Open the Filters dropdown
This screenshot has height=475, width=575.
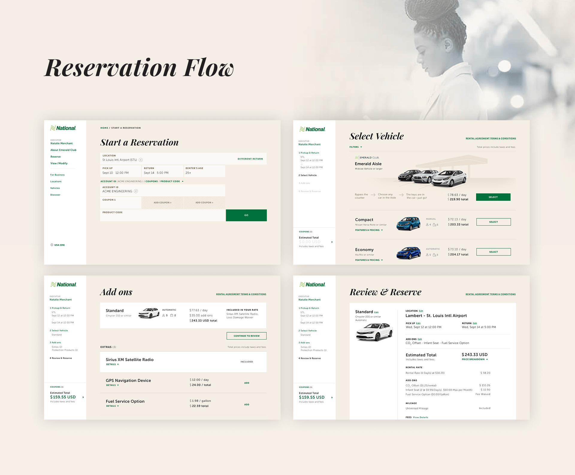point(356,147)
